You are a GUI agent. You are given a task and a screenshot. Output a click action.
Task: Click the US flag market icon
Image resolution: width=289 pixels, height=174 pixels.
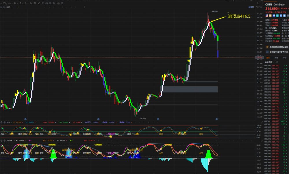(266, 15)
